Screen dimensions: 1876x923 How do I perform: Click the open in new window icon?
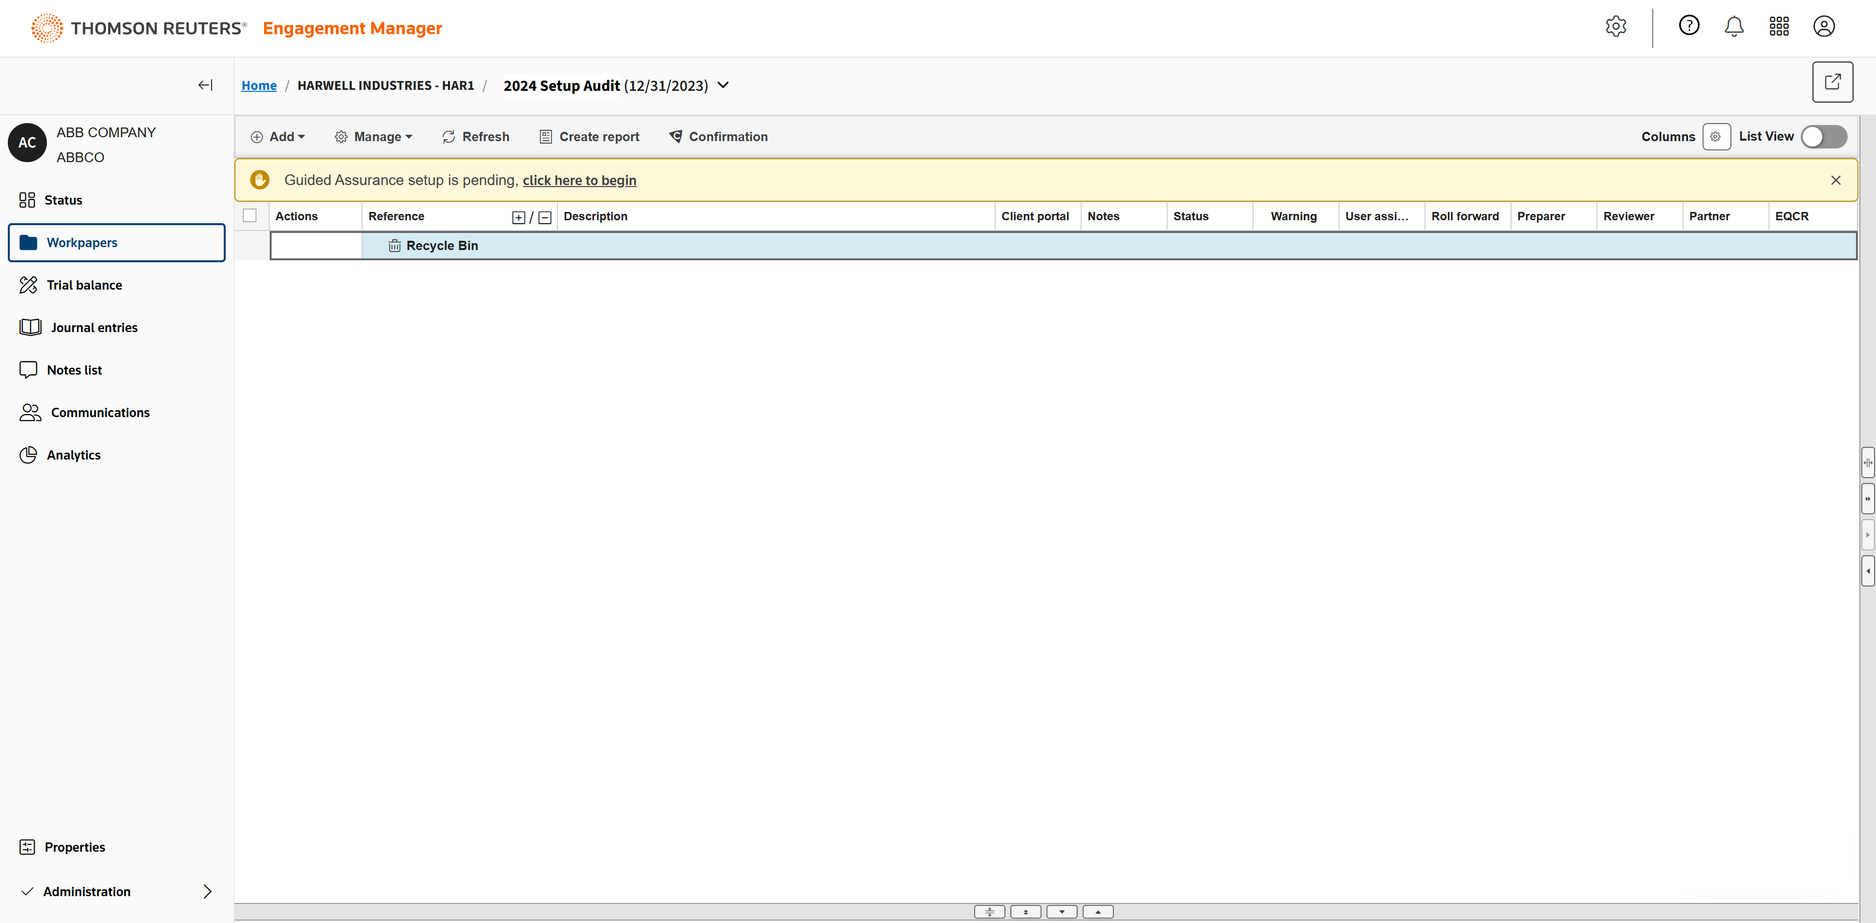click(x=1833, y=82)
